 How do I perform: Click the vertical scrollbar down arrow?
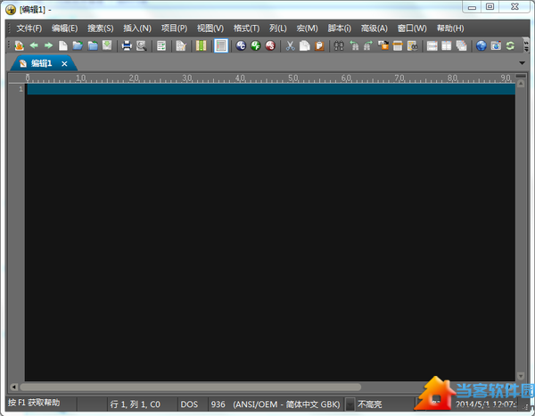coord(521,376)
